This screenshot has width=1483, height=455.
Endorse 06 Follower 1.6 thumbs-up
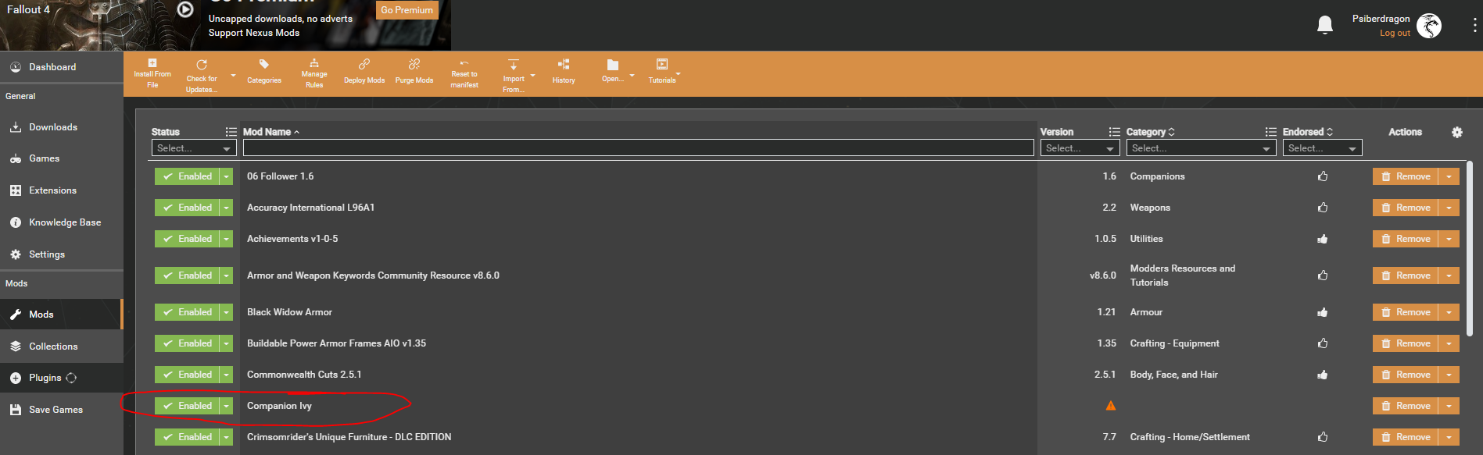pyautogui.click(x=1323, y=176)
